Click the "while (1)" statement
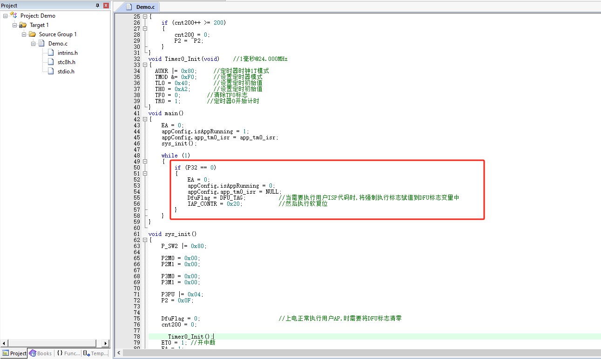 click(x=176, y=155)
